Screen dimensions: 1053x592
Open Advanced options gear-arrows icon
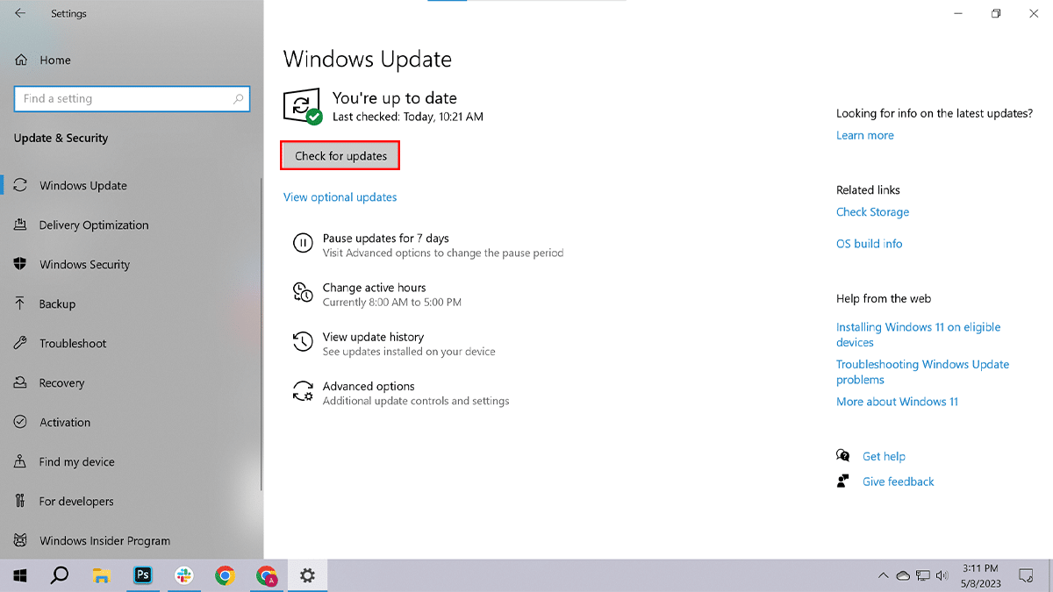303,391
